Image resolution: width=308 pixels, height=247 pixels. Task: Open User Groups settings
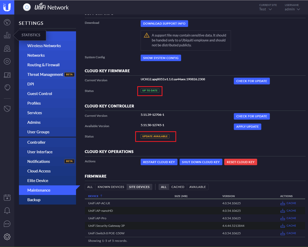(x=47, y=132)
